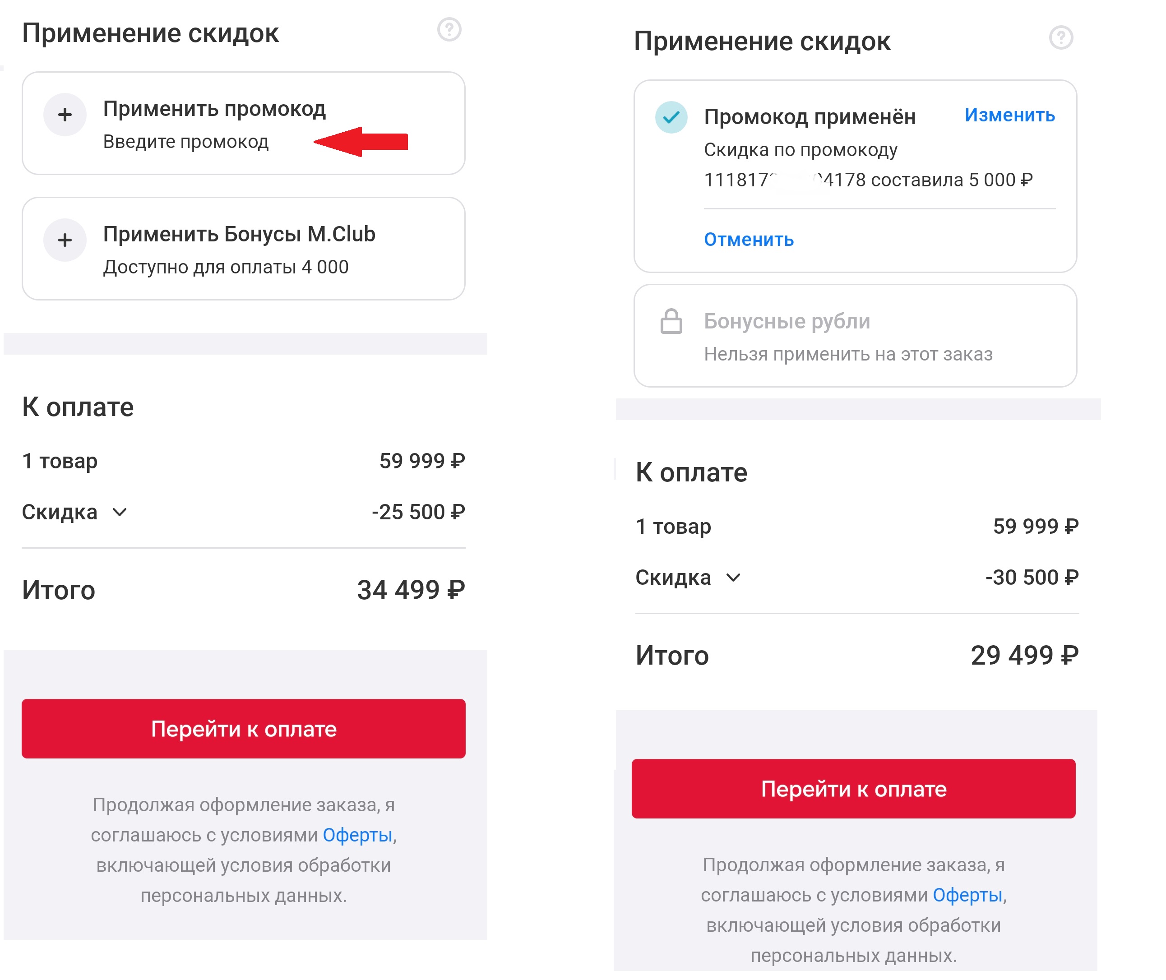Image resolution: width=1166 pixels, height=980 pixels.
Task: Click the checkmark icon next to Промокод применён
Action: [x=671, y=117]
